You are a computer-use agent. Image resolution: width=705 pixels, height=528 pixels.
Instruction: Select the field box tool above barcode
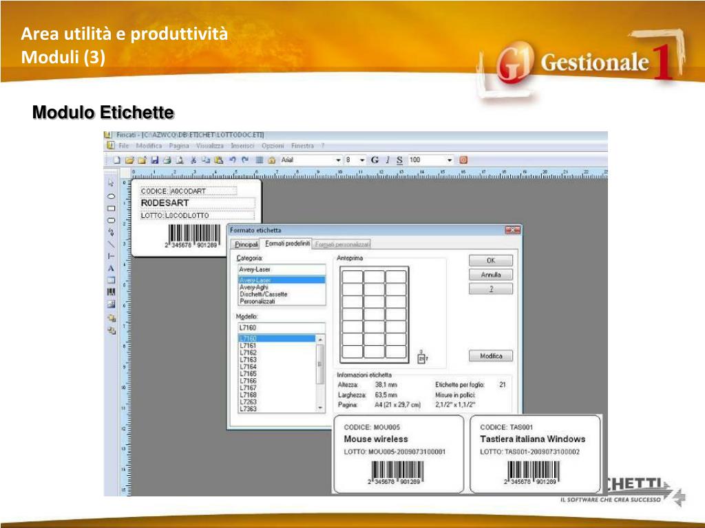click(111, 280)
